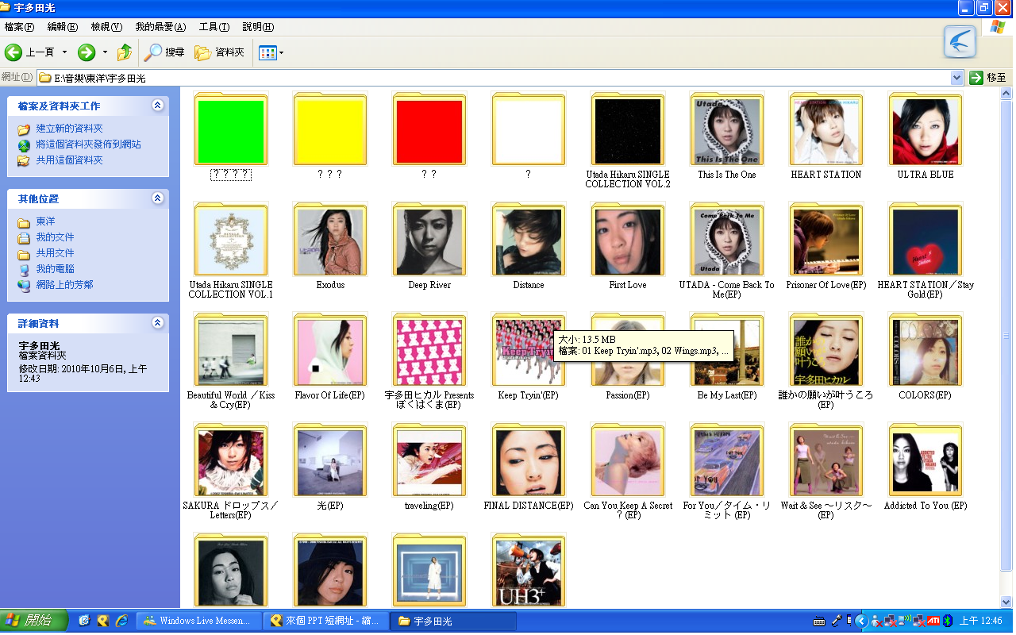
Task: Click the Internet Explorer quick launch icon
Action: point(121,621)
